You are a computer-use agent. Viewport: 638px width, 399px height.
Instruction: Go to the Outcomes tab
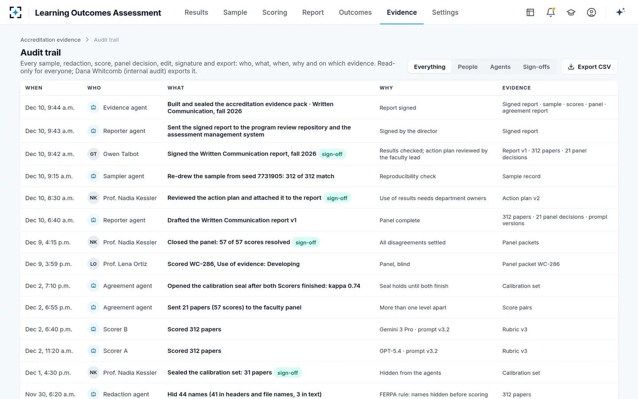pyautogui.click(x=355, y=12)
